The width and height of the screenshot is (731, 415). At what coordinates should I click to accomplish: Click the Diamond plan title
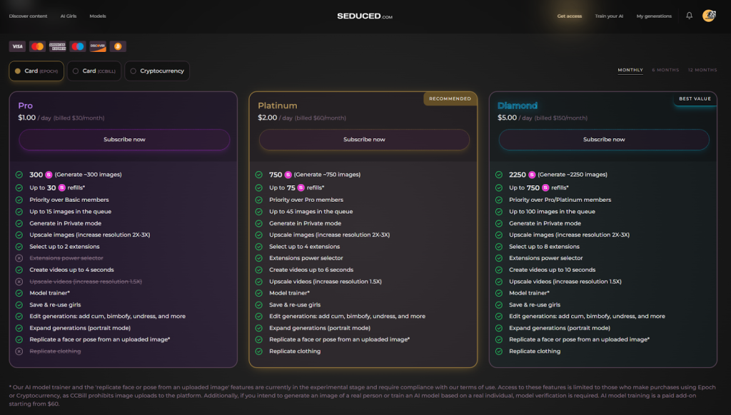(x=518, y=106)
